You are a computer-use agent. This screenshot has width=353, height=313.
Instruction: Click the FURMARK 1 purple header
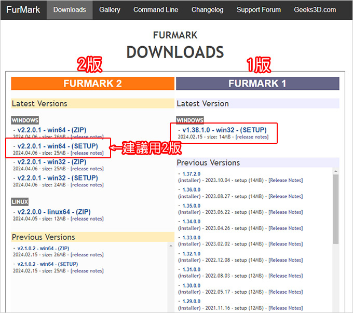click(257, 84)
